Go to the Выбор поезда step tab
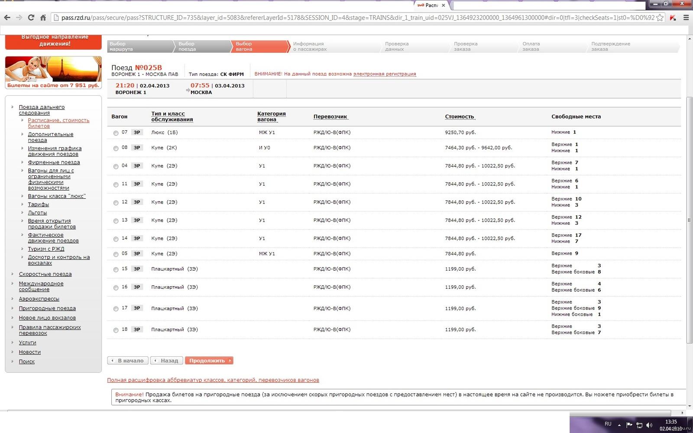The image size is (693, 433). [x=201, y=46]
